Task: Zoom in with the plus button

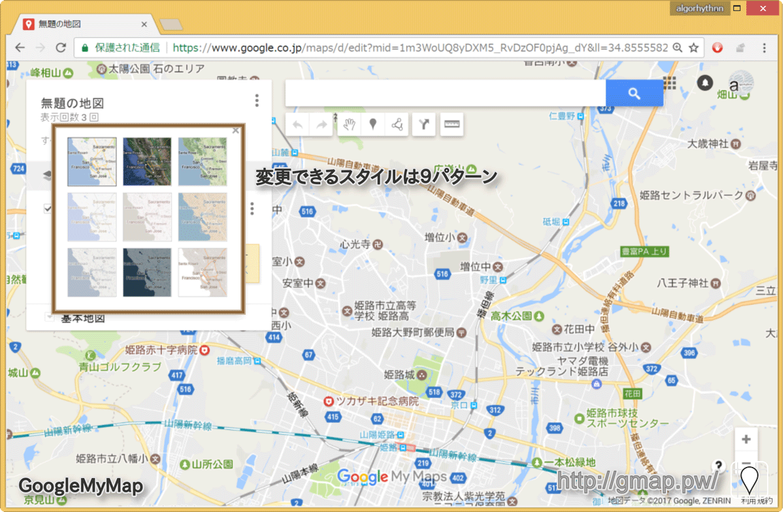Action: coord(746,439)
